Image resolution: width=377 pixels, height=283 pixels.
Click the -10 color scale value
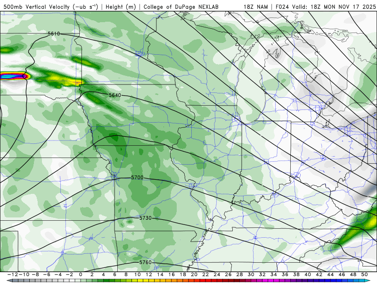click(24, 275)
